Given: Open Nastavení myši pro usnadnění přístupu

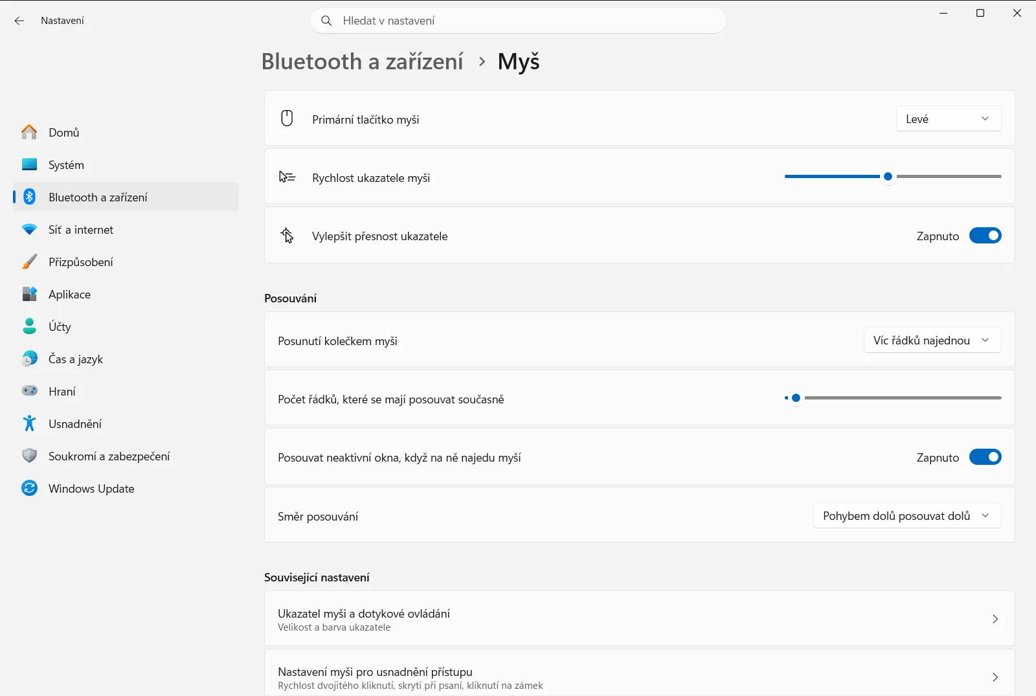Looking at the screenshot, I should tap(639, 673).
